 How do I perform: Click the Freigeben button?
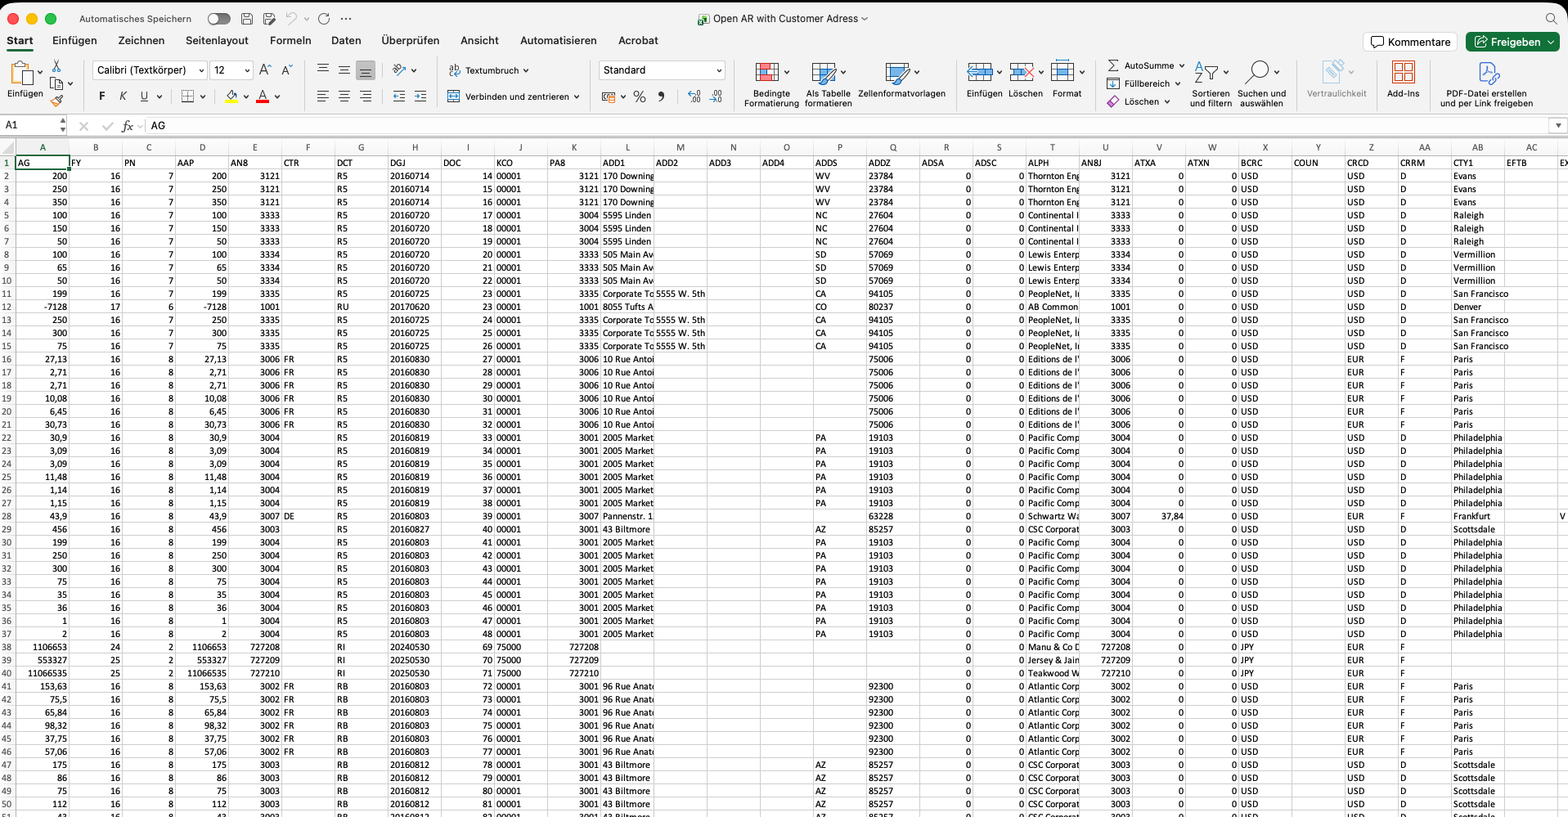tap(1512, 42)
